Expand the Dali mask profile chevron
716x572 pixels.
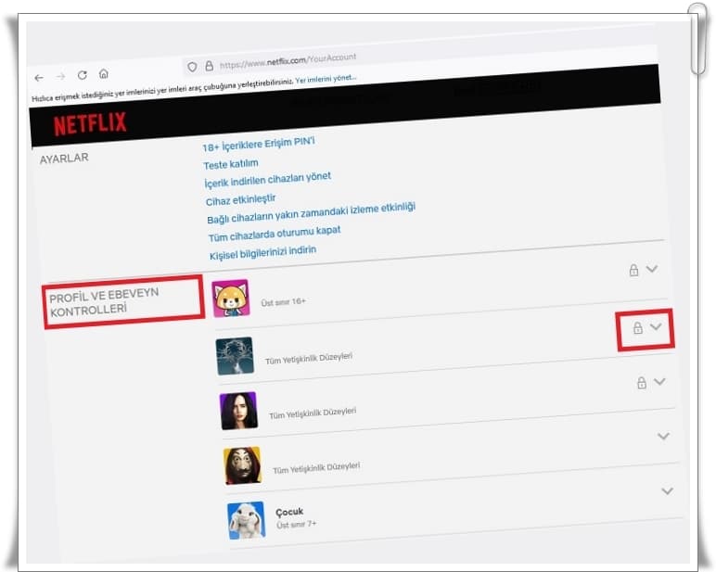tap(663, 436)
